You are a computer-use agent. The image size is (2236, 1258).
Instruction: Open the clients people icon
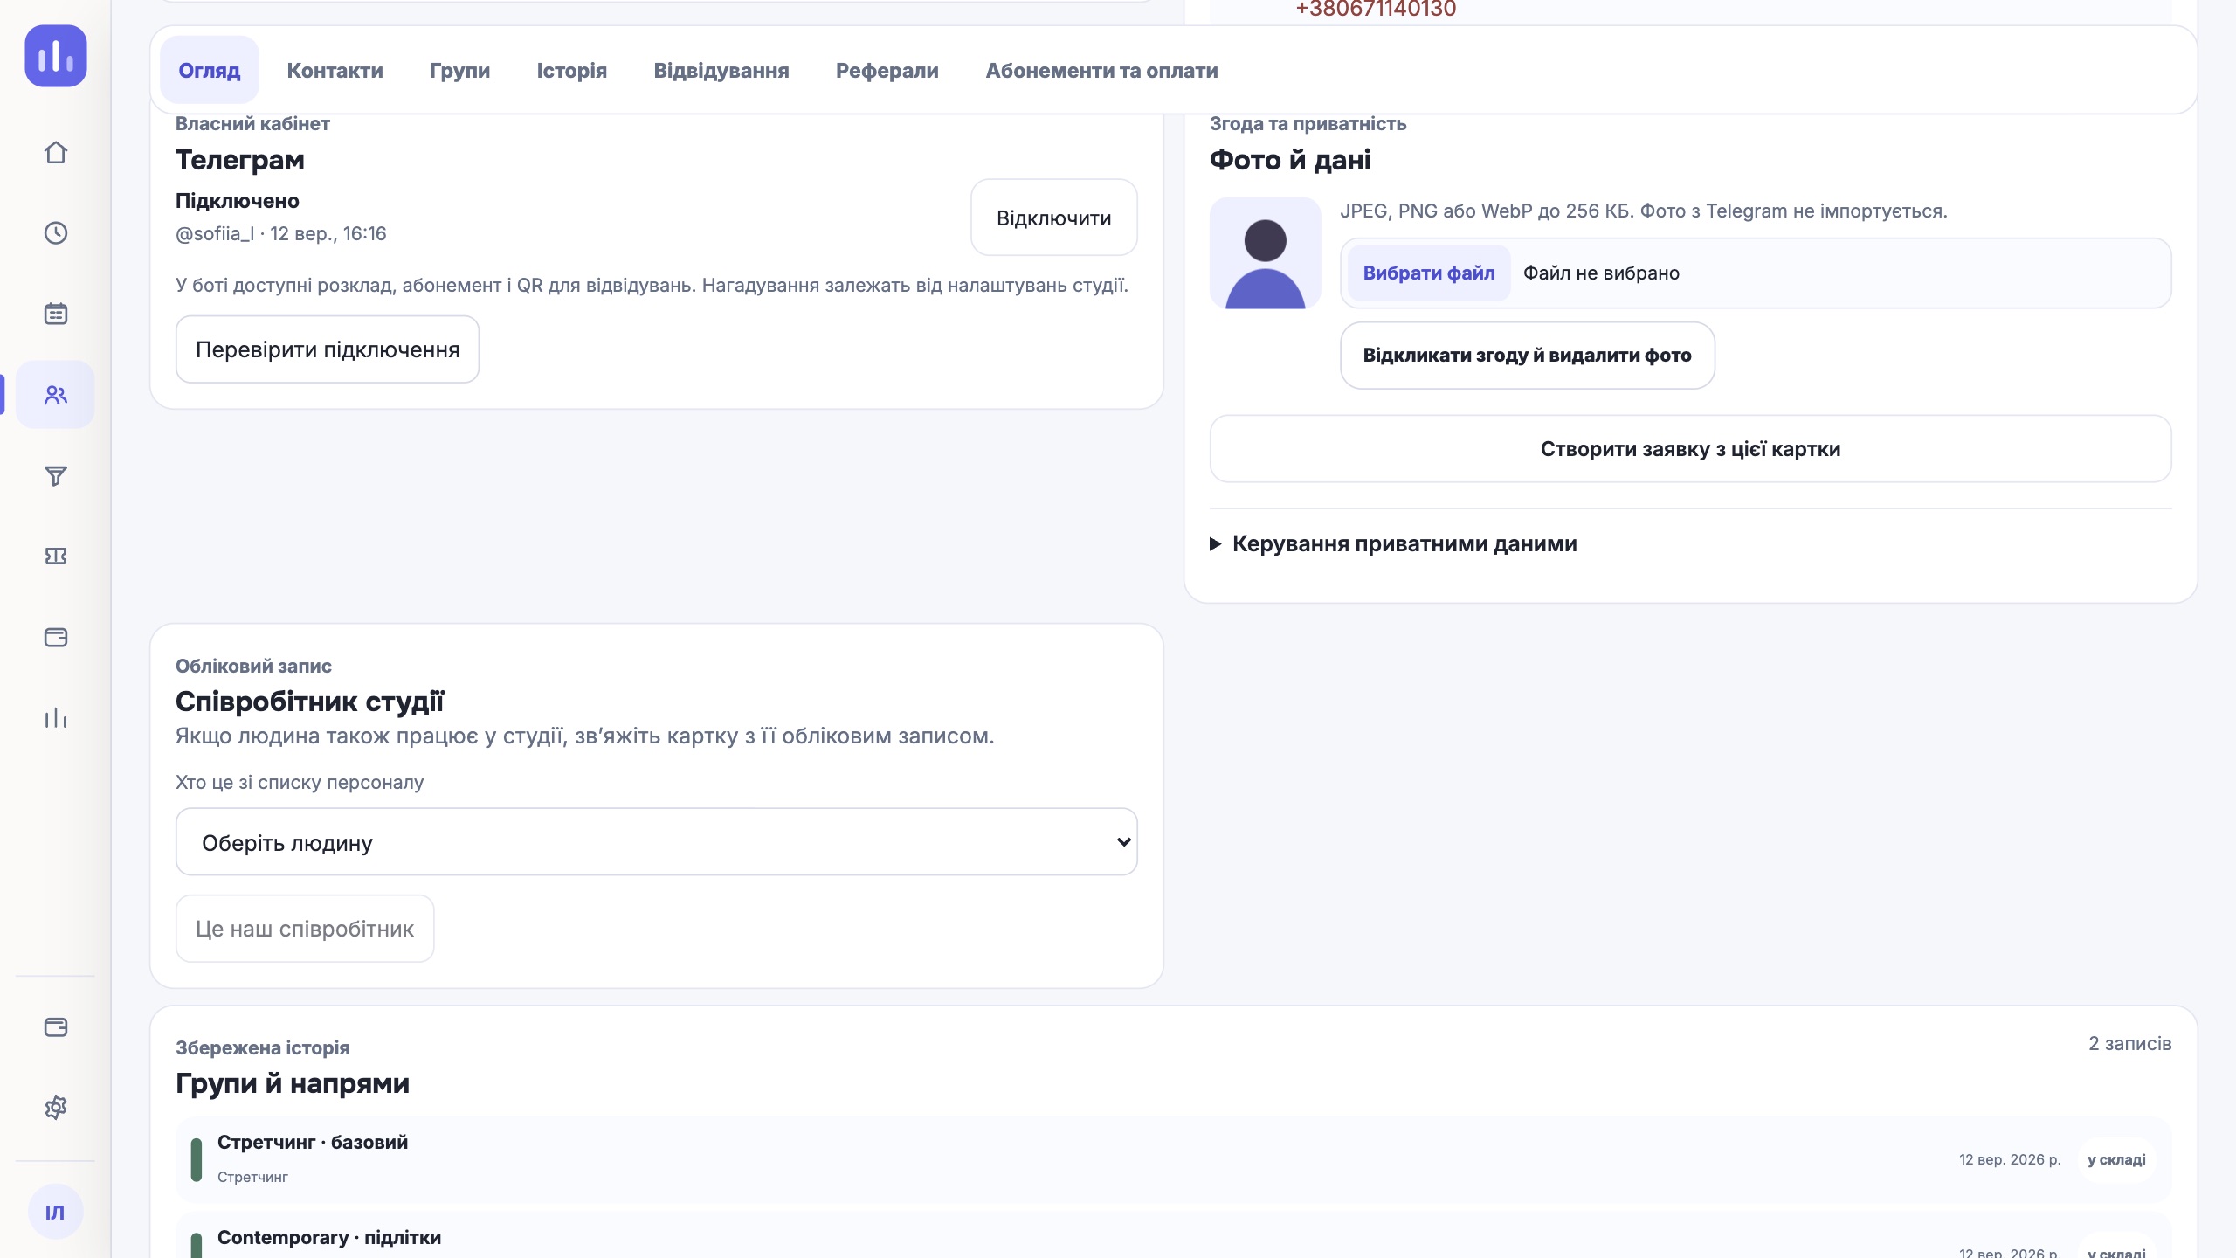pos(56,395)
